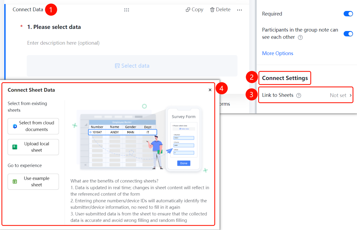Click the Not set value
Screen dimensions: 357x230
coord(338,95)
